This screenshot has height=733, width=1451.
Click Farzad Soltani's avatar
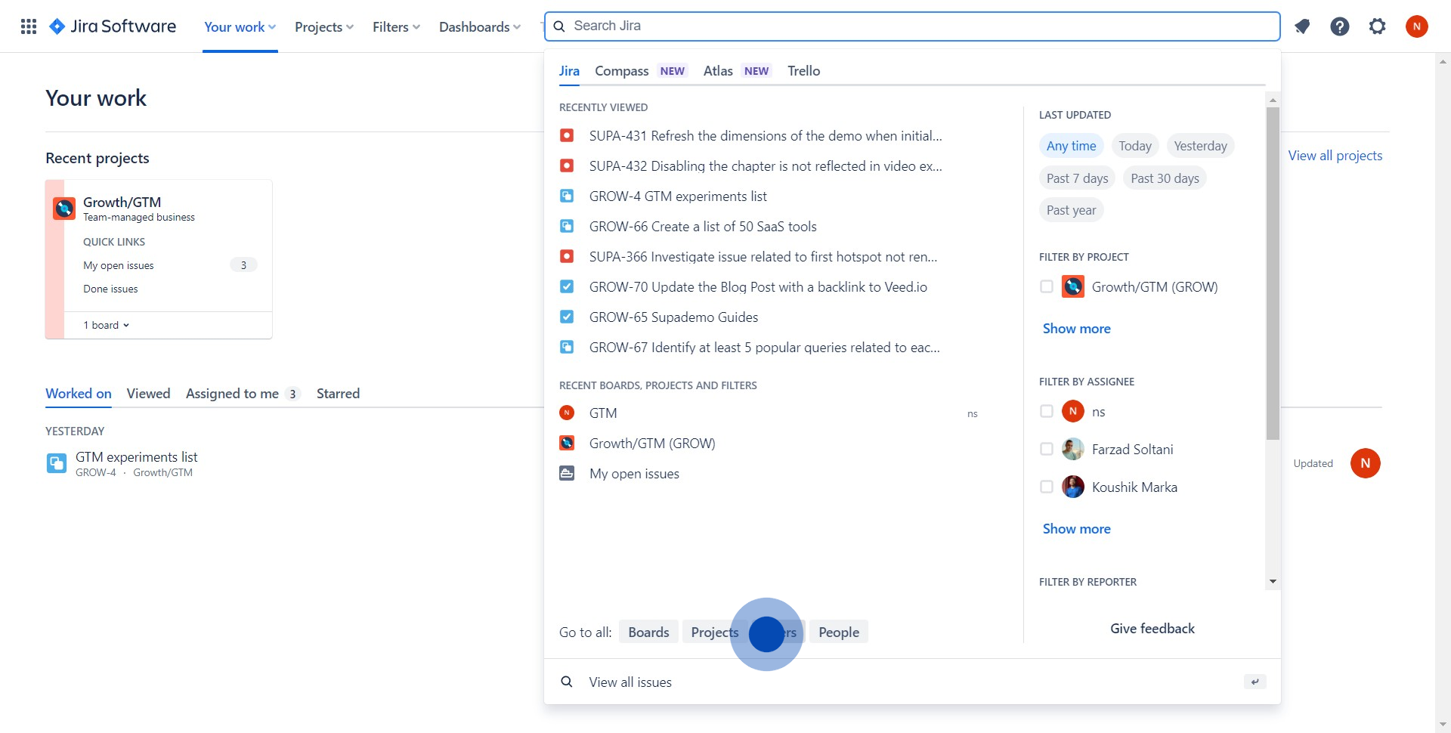(x=1073, y=449)
